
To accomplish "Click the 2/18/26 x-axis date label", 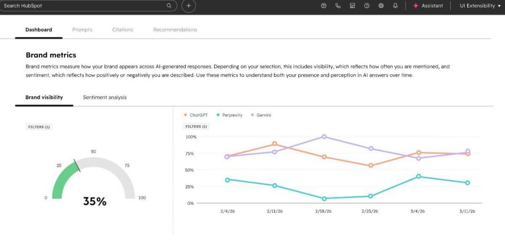I will (324, 212).
